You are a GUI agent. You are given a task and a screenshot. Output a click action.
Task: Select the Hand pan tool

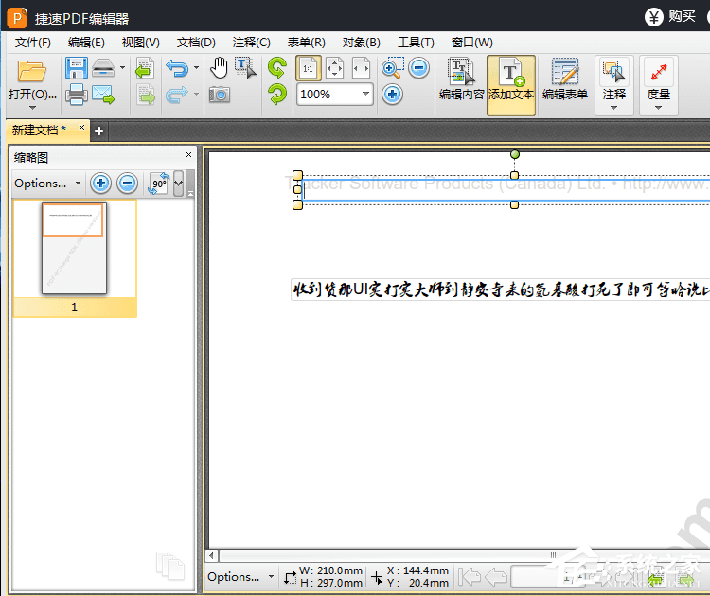tap(219, 67)
